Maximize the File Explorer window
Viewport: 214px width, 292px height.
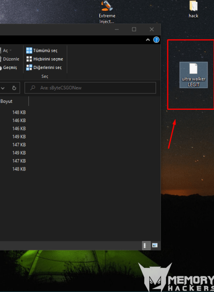pyautogui.click(x=134, y=29)
